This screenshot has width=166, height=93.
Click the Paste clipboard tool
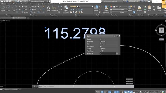[150, 9]
